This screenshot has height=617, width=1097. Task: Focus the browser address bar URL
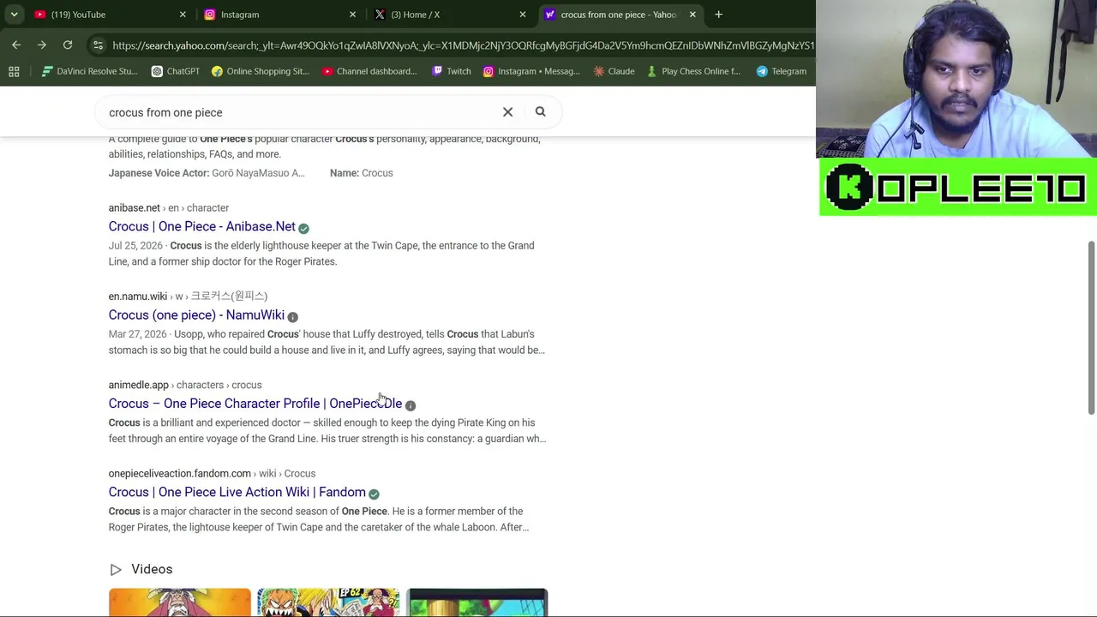463,45
